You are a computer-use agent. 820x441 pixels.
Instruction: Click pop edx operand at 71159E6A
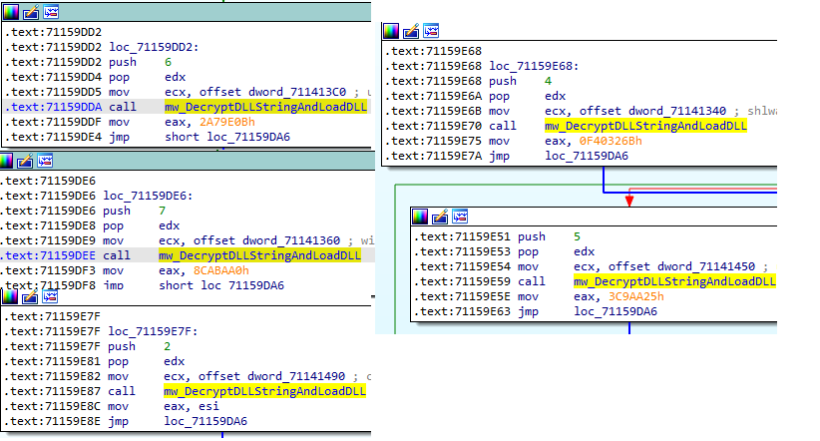(555, 96)
